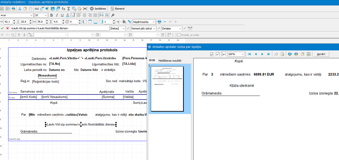Insert a formula with the fx icon
Viewport: 339px width, 160px height.
point(64,9)
